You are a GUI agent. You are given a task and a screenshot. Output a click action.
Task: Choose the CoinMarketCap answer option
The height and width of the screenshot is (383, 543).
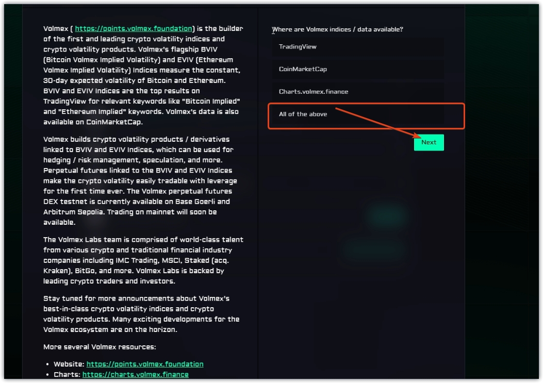[x=358, y=69]
